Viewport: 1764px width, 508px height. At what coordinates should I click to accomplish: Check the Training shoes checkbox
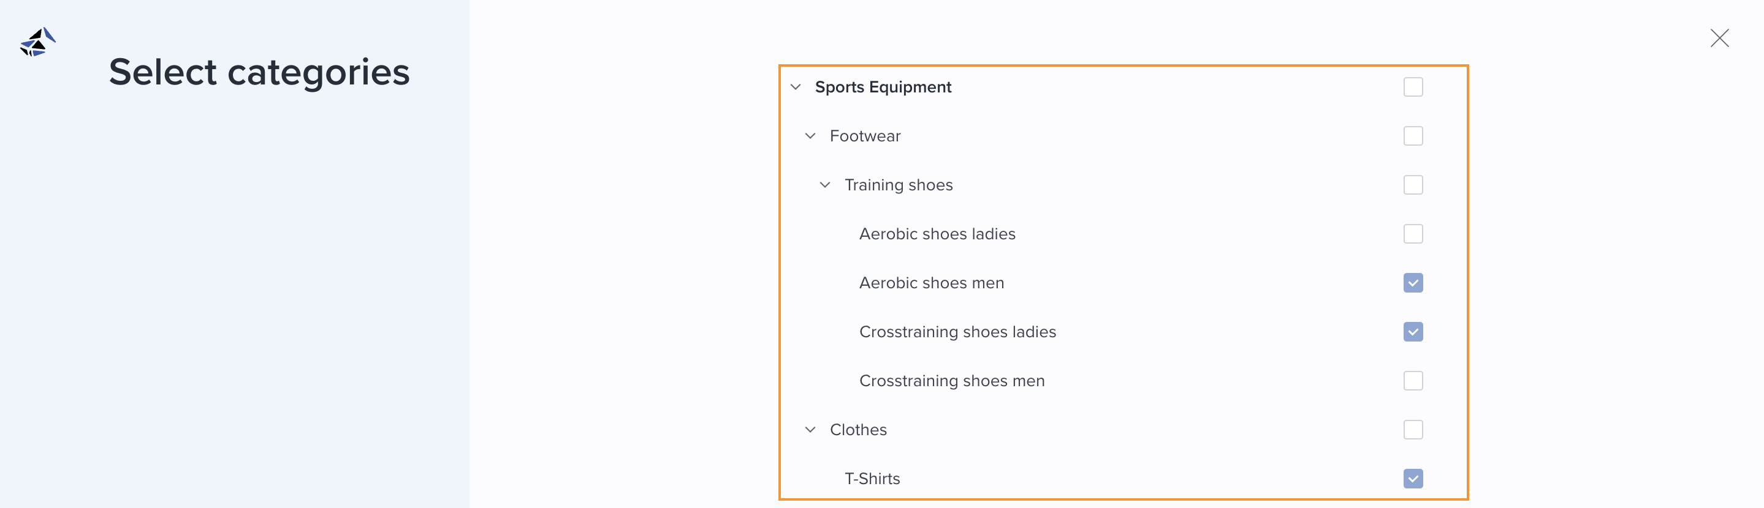(1413, 185)
